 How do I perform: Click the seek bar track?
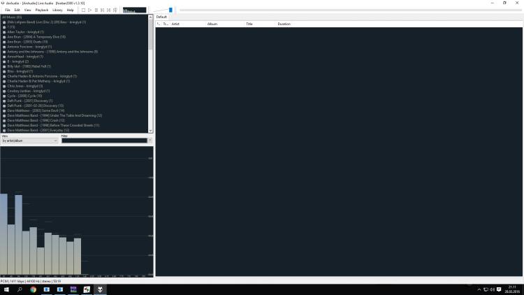[x=351, y=10]
